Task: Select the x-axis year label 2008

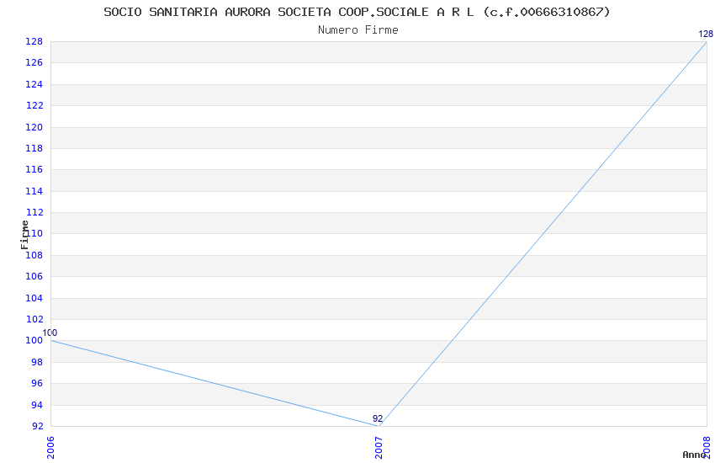Action: pos(707,448)
